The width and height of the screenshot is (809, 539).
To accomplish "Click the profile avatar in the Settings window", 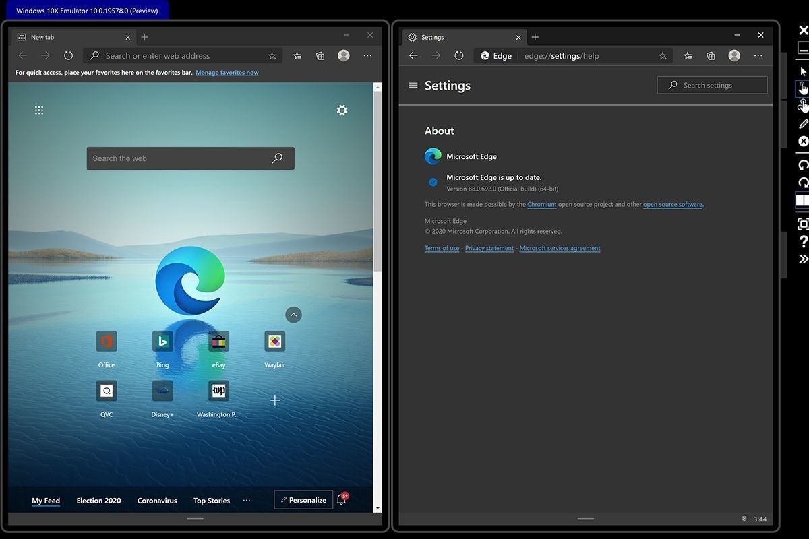I will pyautogui.click(x=734, y=56).
